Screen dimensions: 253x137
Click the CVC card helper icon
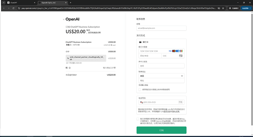coord(181,56)
